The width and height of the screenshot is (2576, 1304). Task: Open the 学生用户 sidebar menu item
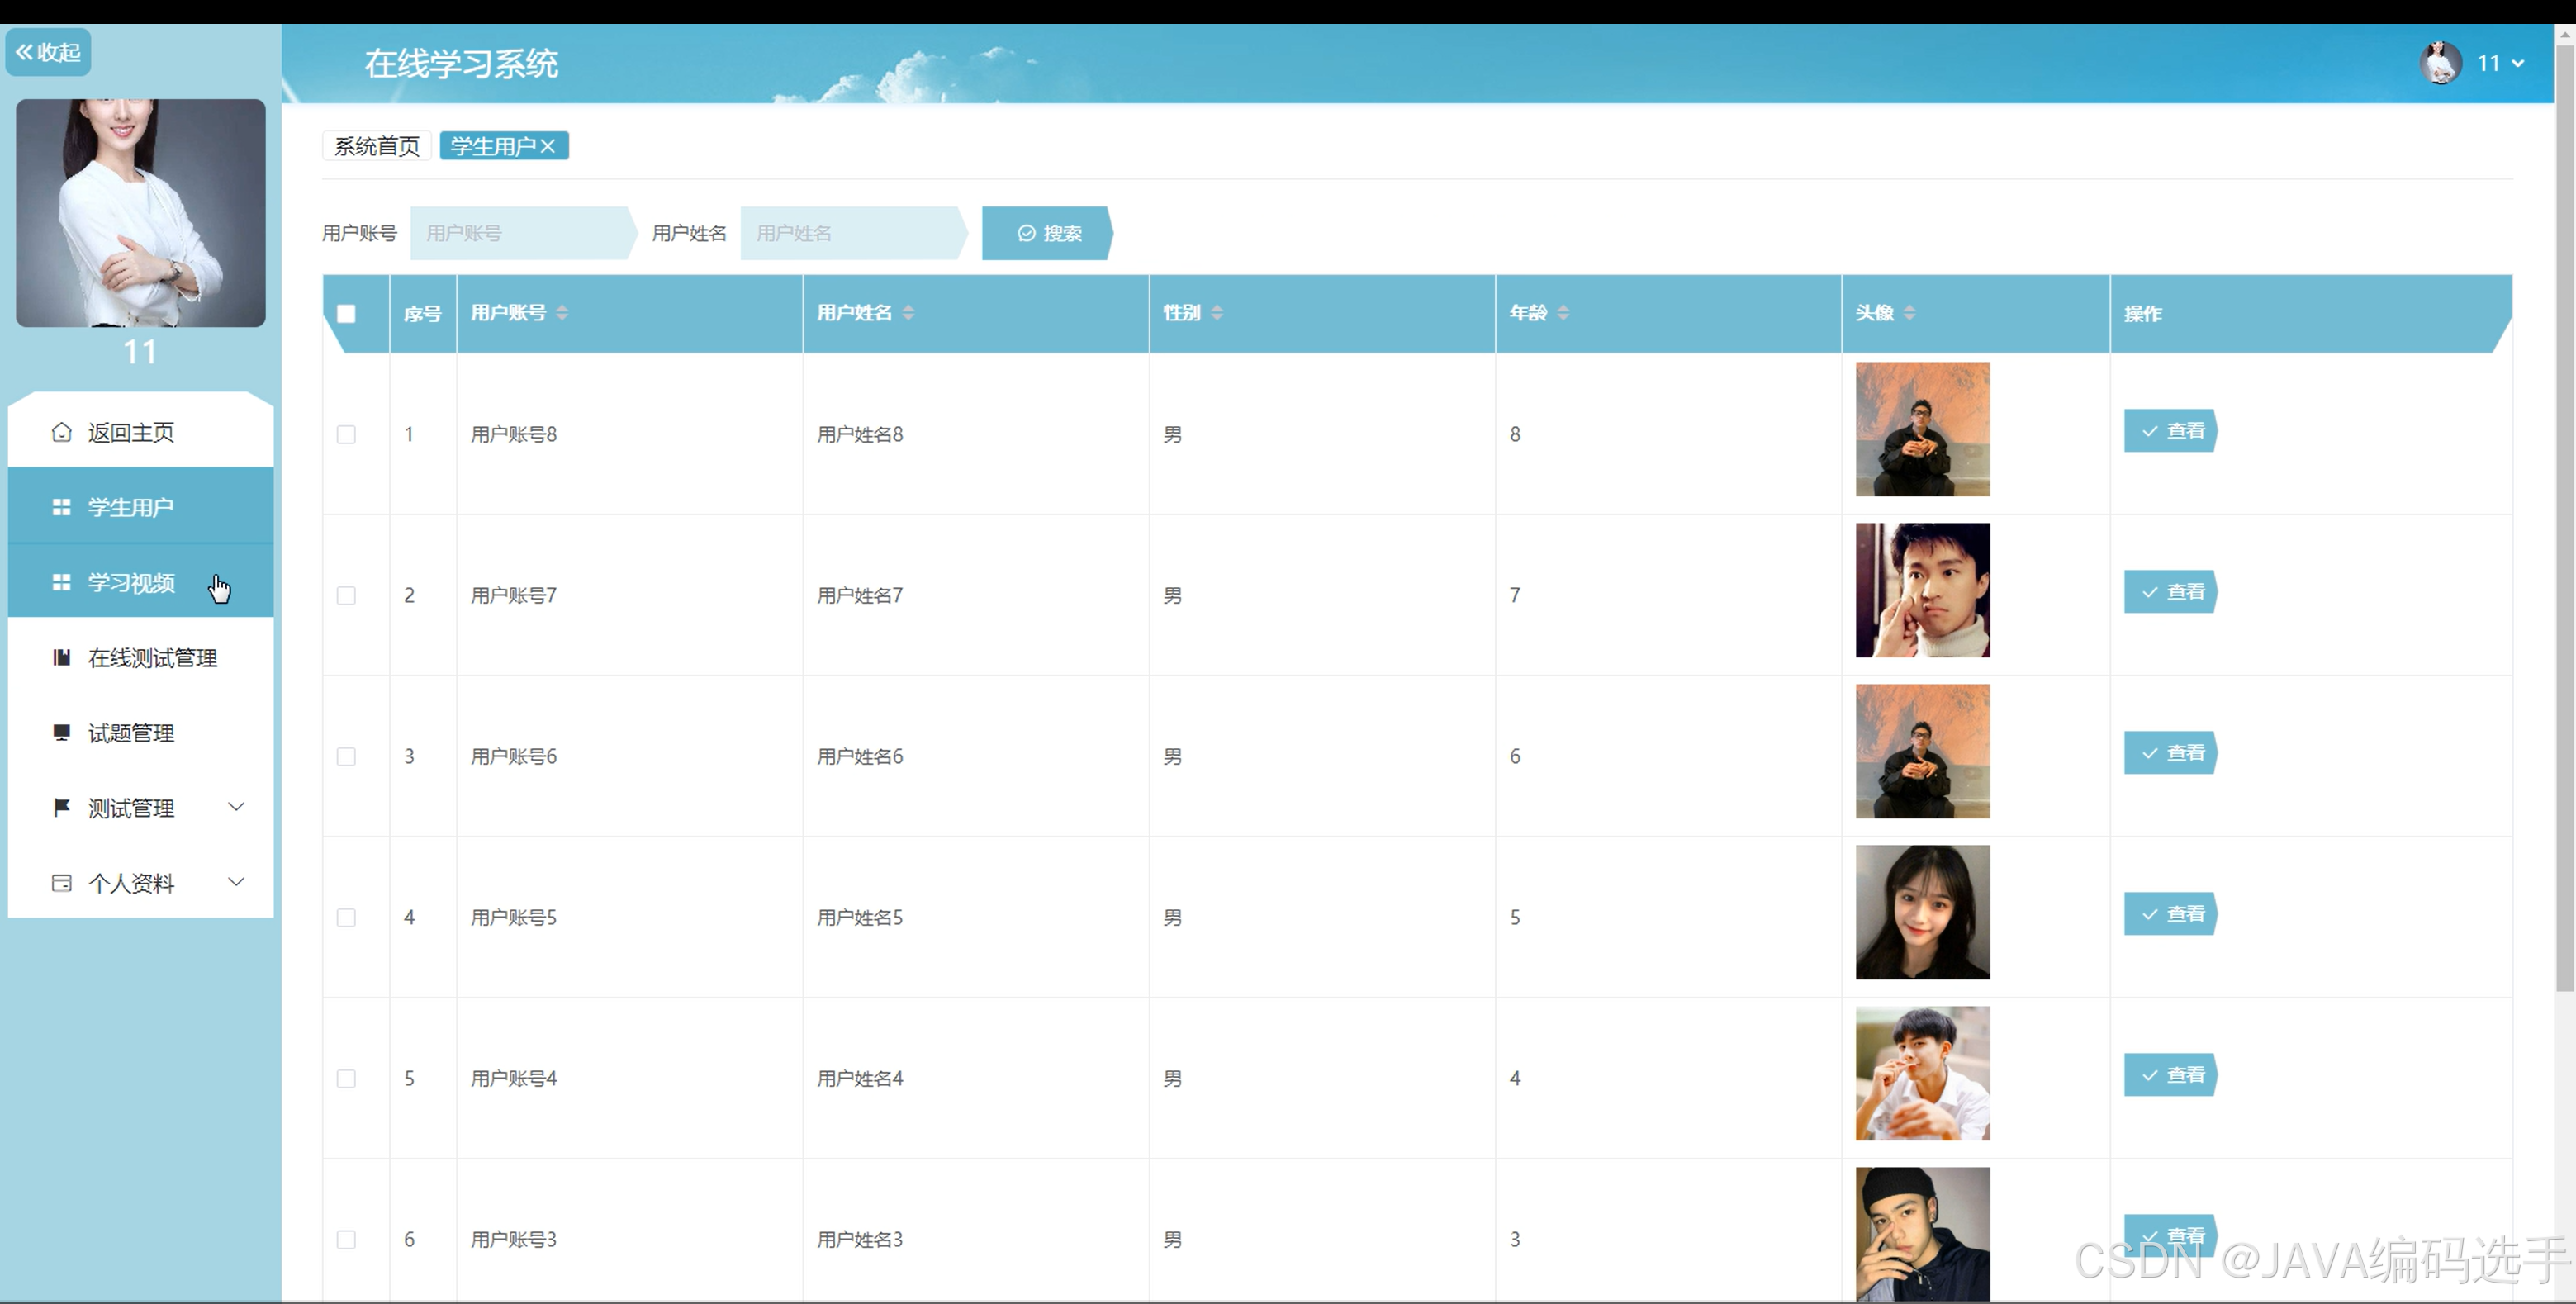pos(130,507)
